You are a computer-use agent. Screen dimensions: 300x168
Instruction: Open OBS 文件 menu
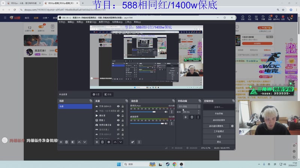pos(62,22)
